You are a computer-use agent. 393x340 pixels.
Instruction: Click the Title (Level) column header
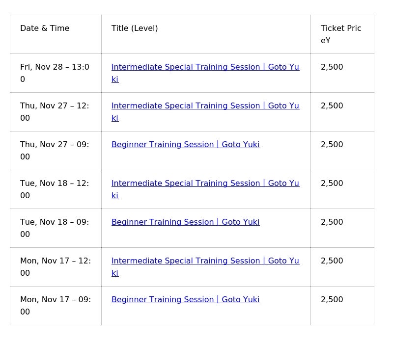[x=135, y=28]
